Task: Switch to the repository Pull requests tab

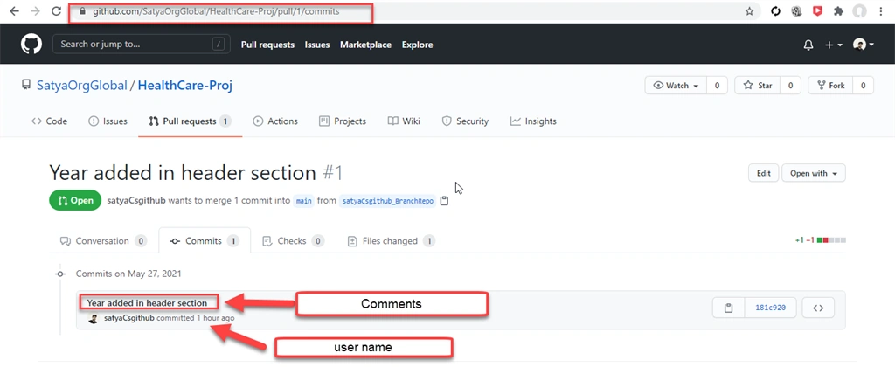Action: pos(190,121)
